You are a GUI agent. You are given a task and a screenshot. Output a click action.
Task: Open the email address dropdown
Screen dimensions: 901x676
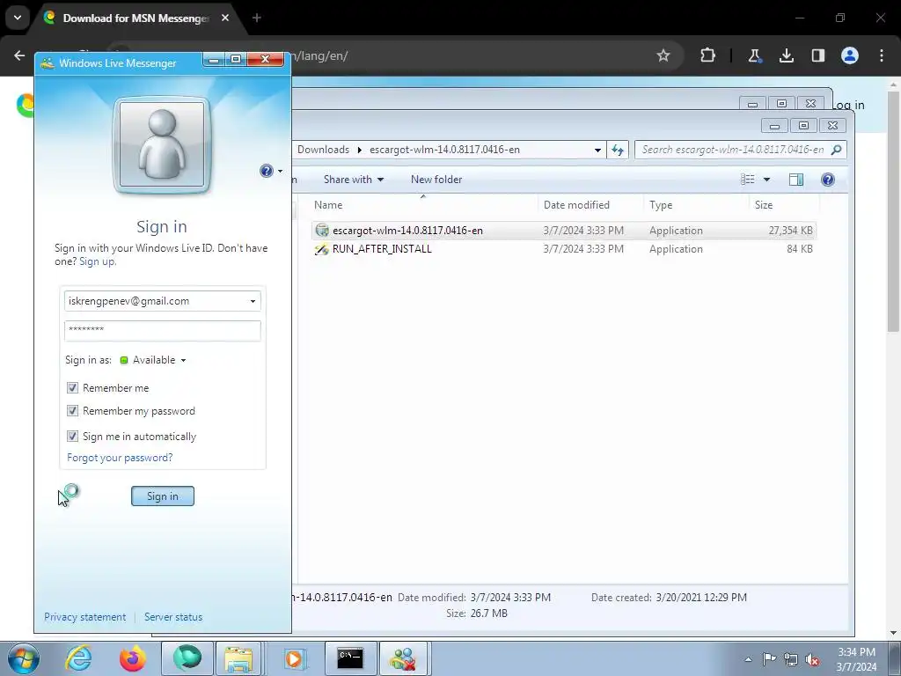point(253,301)
